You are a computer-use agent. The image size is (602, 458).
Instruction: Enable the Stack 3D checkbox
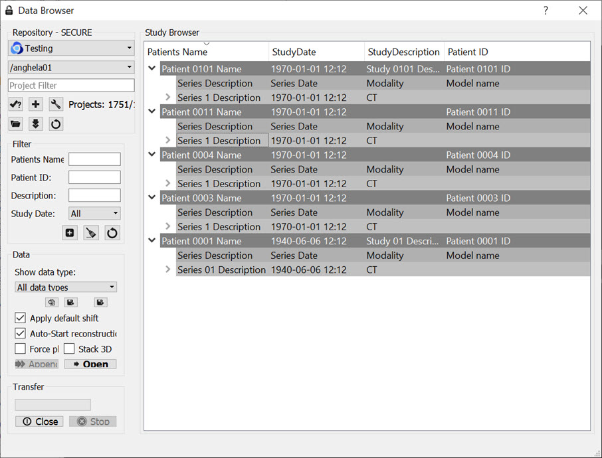pyautogui.click(x=69, y=349)
